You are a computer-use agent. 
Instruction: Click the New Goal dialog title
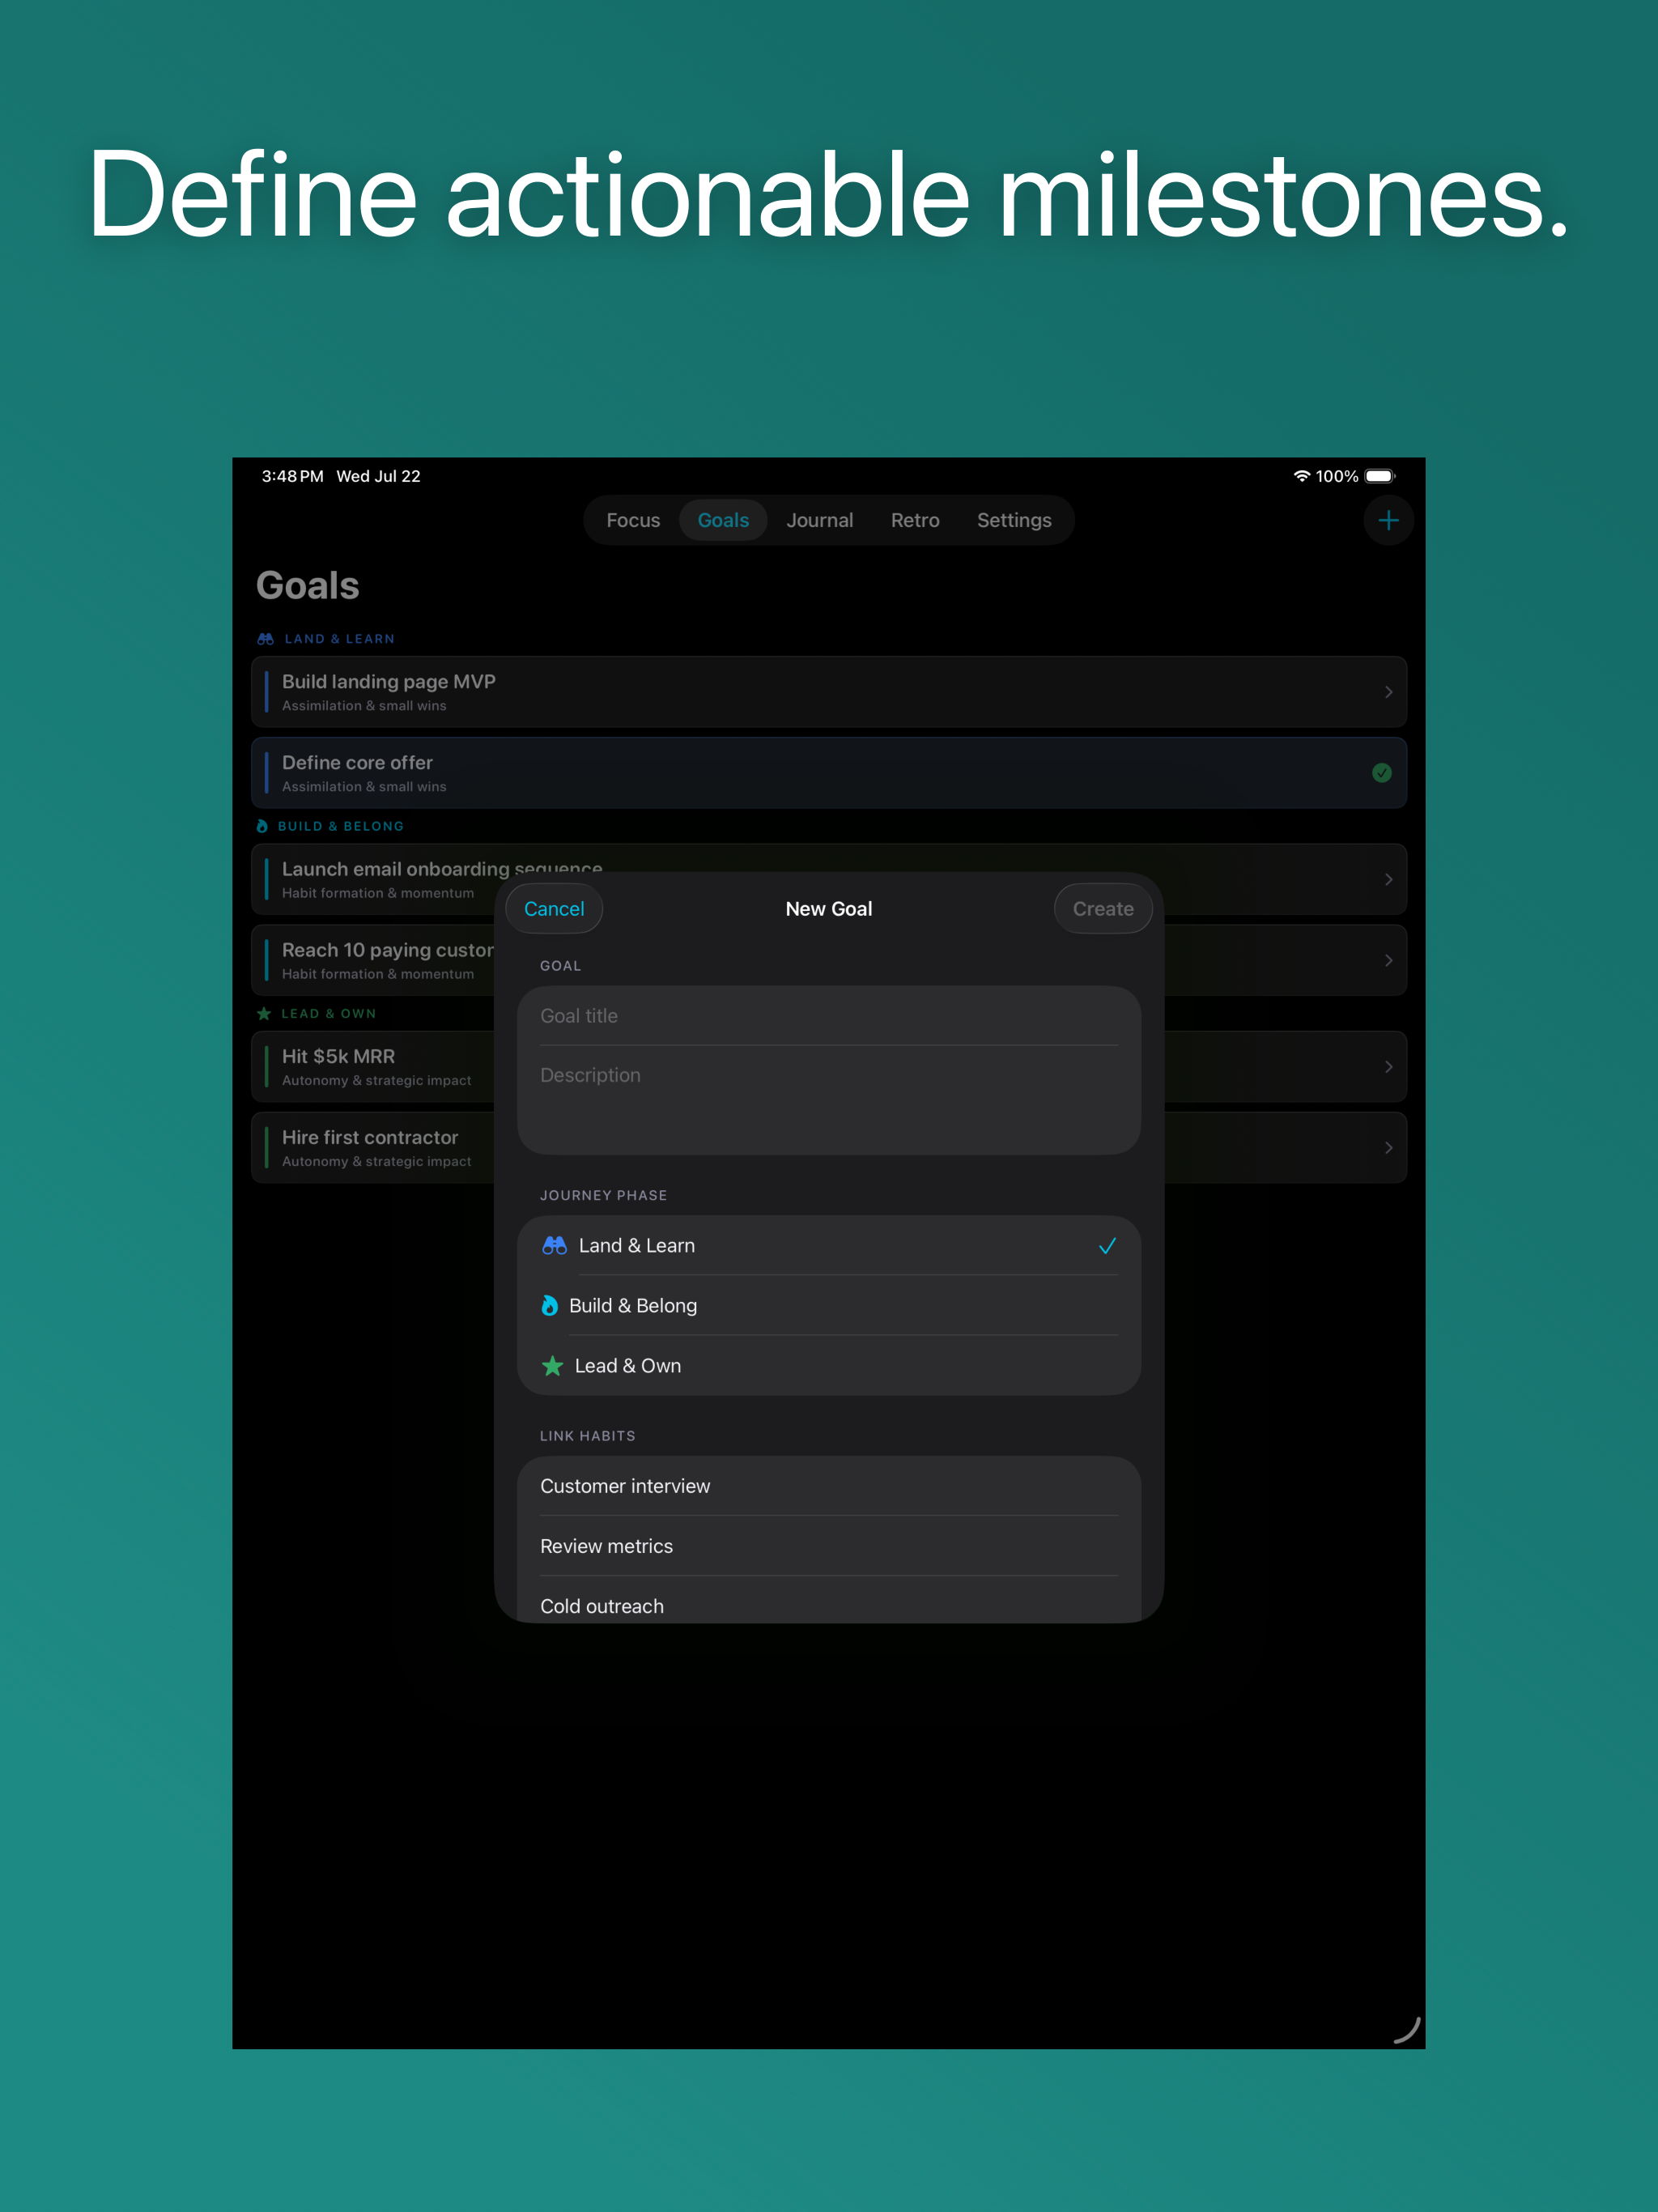(829, 908)
